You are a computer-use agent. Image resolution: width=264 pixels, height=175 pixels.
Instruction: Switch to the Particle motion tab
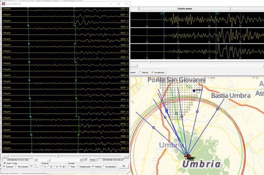[184, 8]
